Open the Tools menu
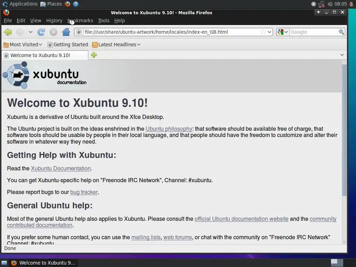The height and width of the screenshot is (267, 356). click(x=104, y=21)
